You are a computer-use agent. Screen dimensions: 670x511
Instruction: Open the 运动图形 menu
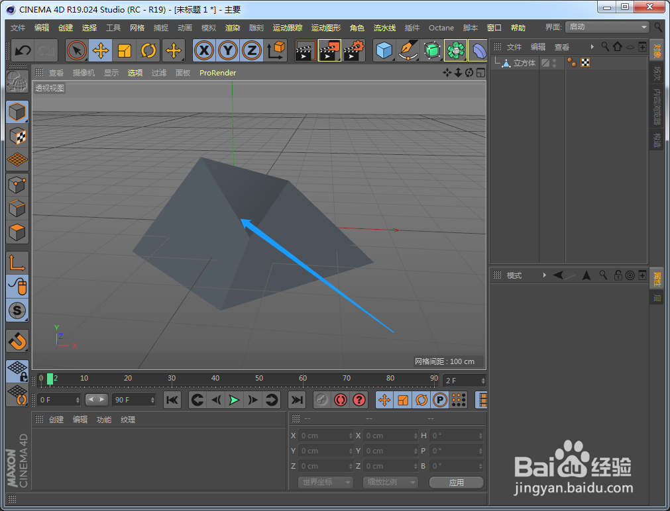(326, 28)
